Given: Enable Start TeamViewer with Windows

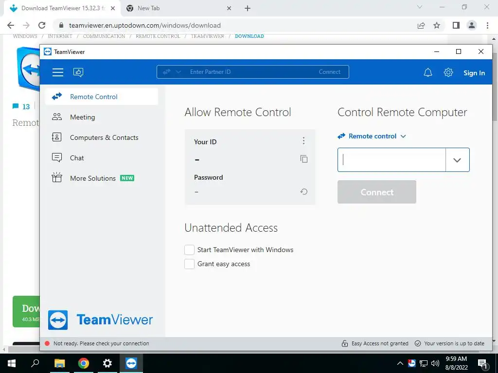Looking at the screenshot, I should [x=189, y=250].
